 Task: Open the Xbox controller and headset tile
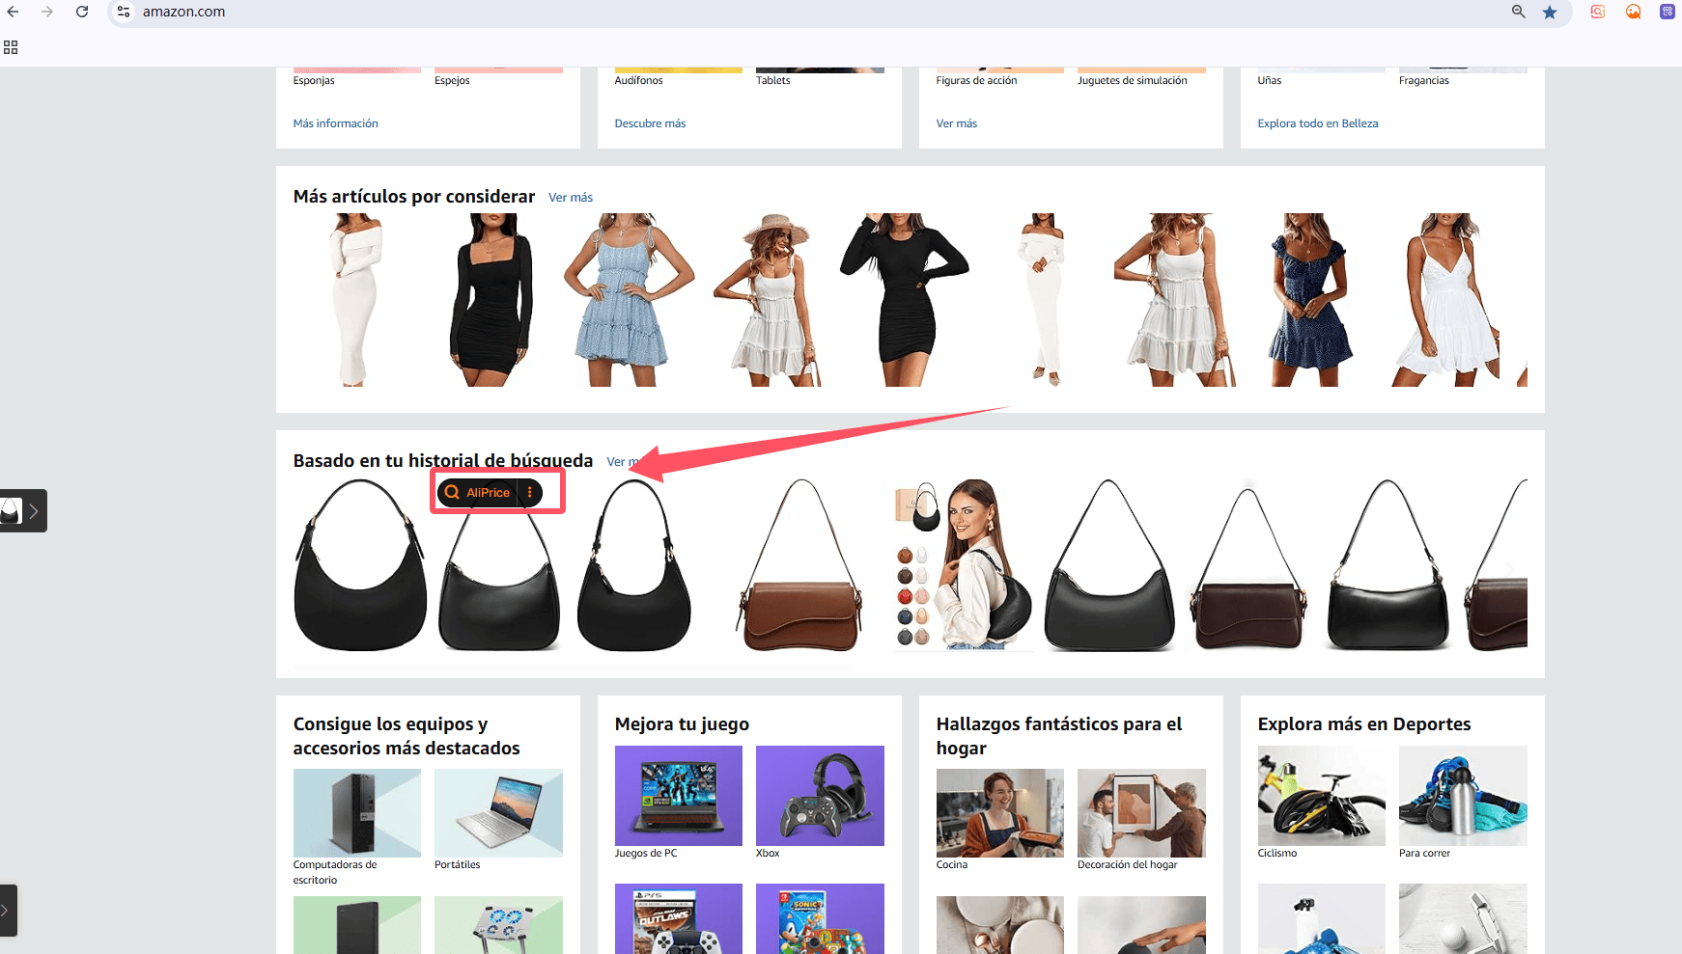[x=820, y=796]
